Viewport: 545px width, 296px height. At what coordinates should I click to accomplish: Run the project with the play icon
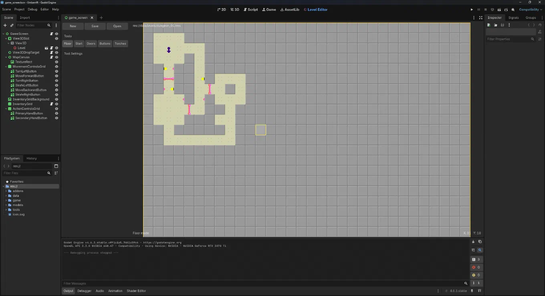click(x=472, y=10)
